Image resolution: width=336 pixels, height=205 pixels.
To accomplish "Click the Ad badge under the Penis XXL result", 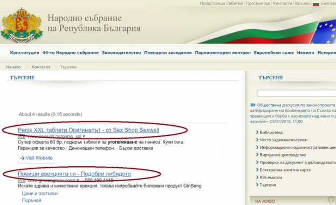I will (22, 136).
